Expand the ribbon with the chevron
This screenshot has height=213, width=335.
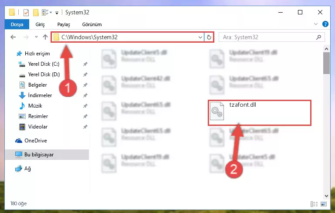(316, 24)
